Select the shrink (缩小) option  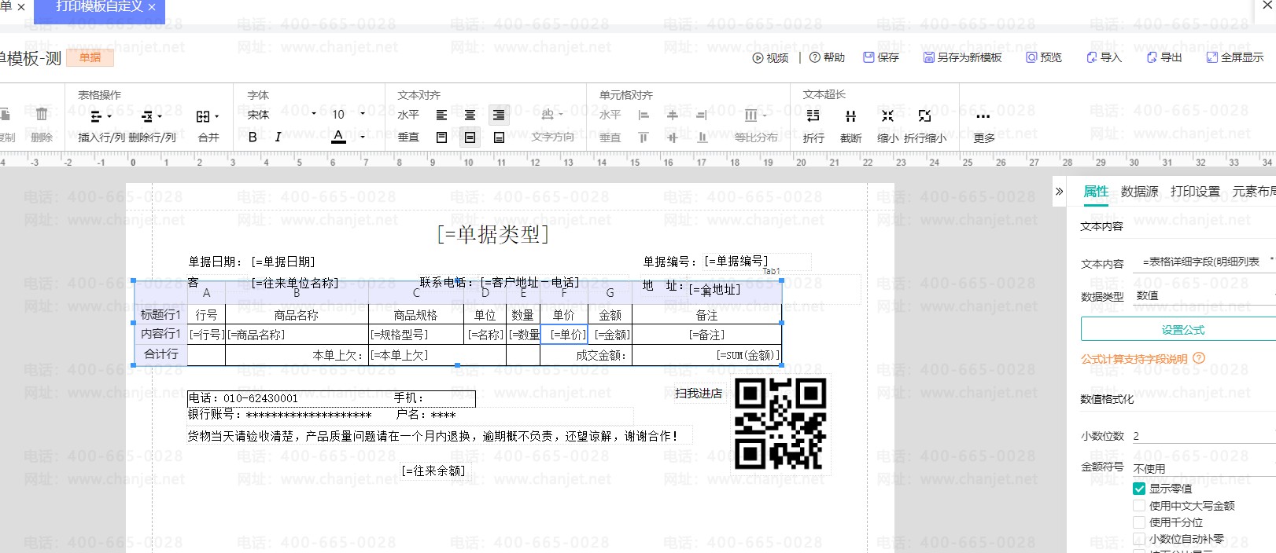coord(887,125)
